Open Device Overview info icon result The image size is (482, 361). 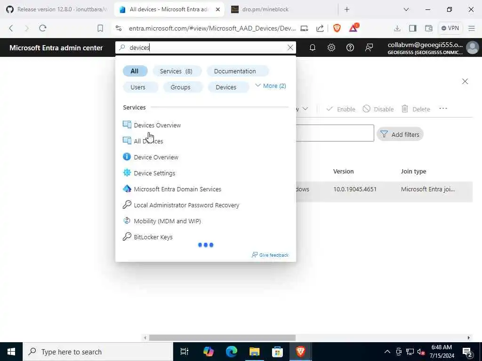(x=151, y=157)
